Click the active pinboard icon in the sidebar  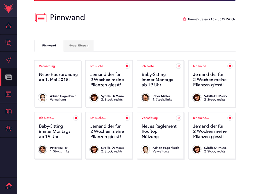(x=9, y=77)
